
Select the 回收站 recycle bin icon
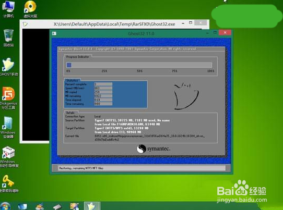8,38
